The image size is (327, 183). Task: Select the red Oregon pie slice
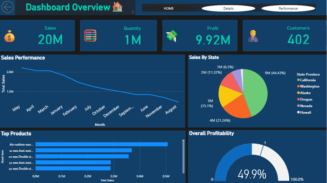point(232,81)
